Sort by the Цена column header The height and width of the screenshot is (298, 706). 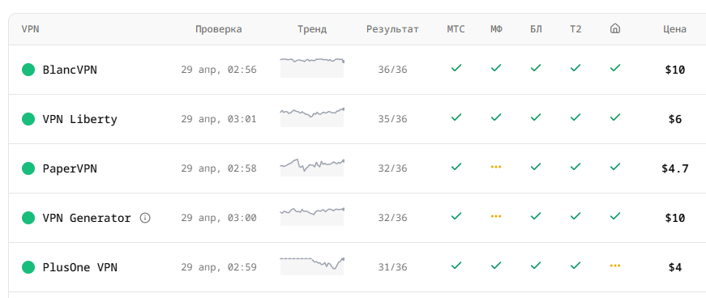click(x=674, y=29)
